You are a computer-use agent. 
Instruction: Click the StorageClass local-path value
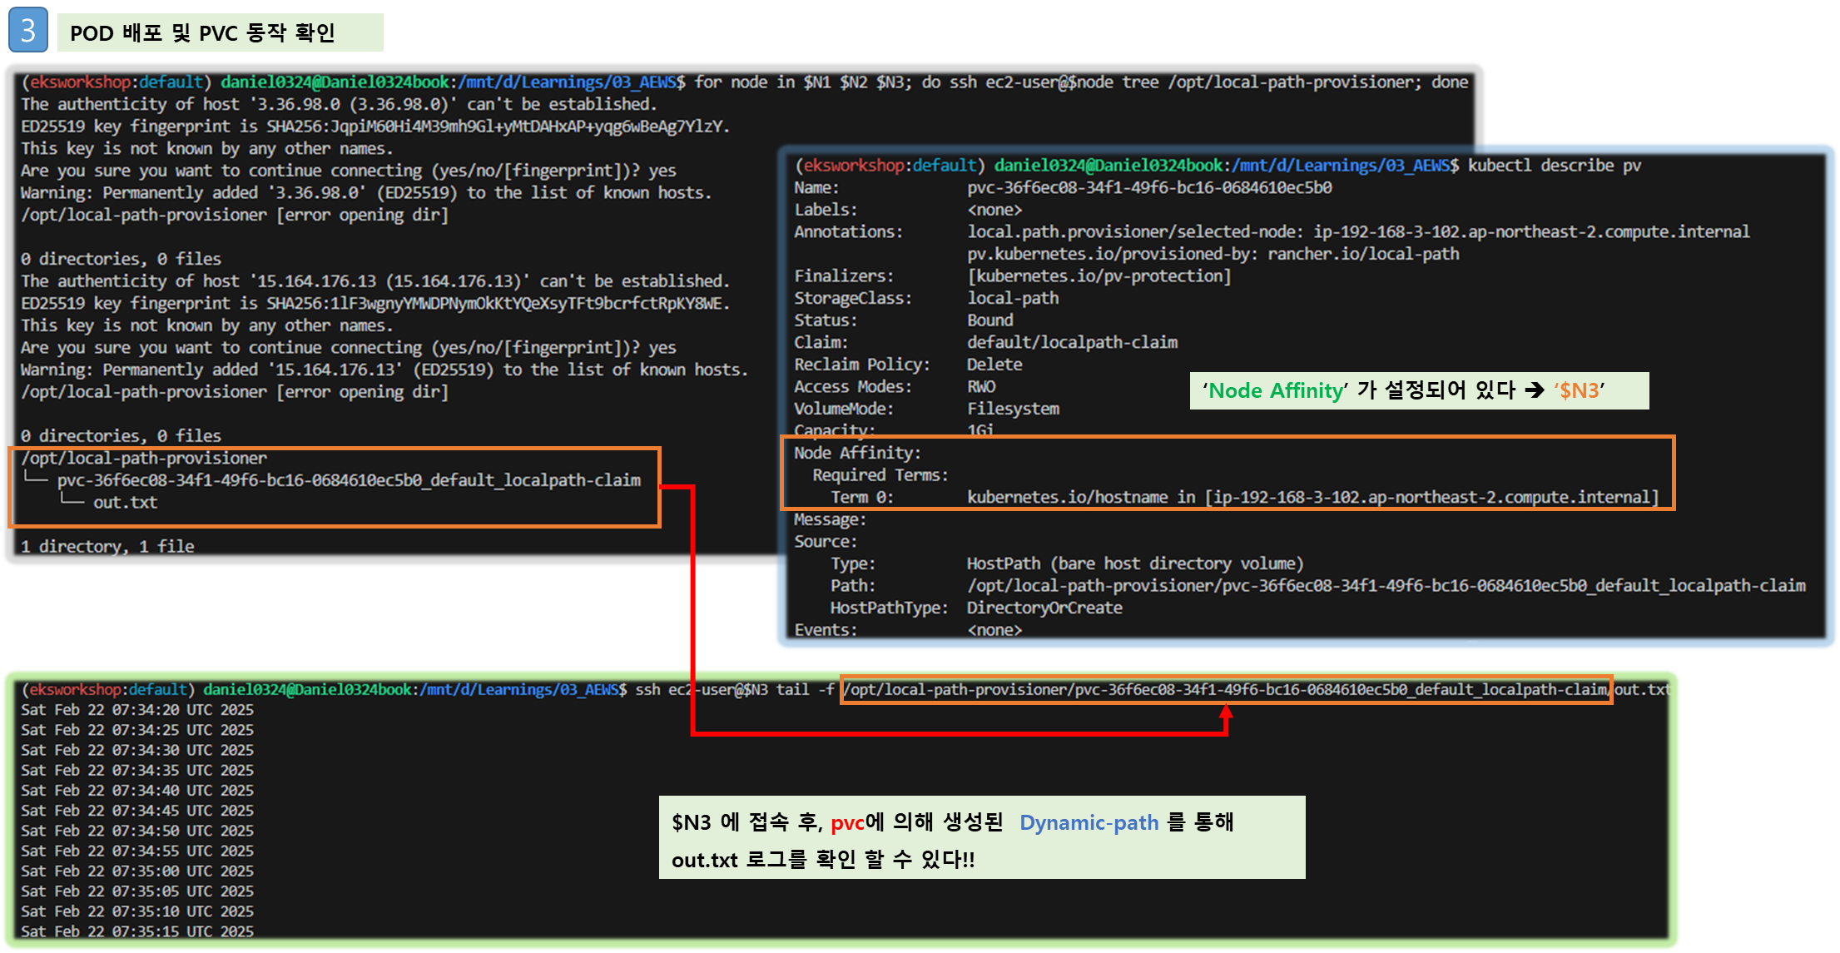coord(1013,298)
